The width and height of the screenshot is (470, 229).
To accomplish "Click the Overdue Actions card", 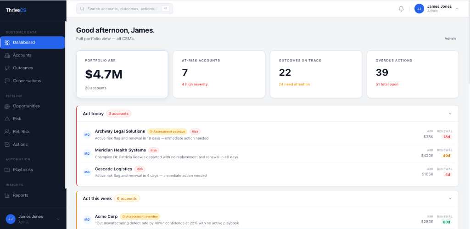I will pyautogui.click(x=413, y=74).
